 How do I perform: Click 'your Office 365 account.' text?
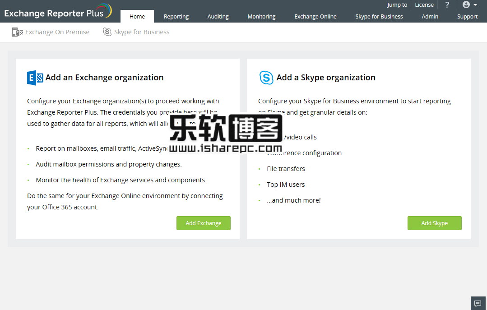(x=63, y=207)
